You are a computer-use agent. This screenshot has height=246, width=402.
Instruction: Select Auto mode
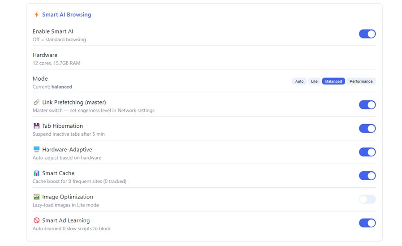[299, 81]
